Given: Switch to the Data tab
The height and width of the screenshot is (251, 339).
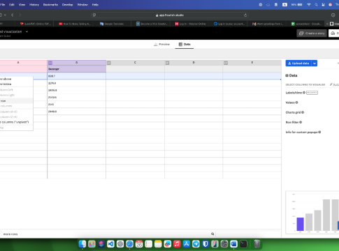Looking at the screenshot, I should coord(185,44).
